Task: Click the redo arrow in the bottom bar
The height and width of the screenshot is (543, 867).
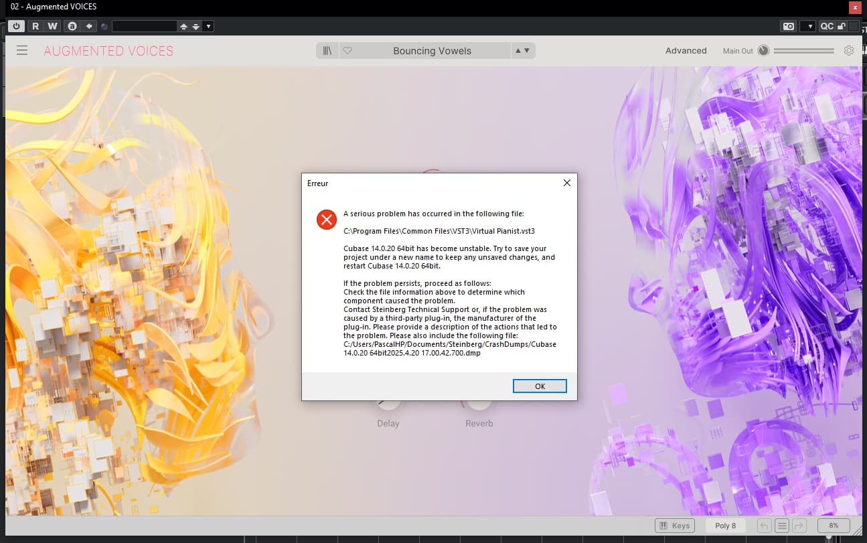Action: click(798, 526)
